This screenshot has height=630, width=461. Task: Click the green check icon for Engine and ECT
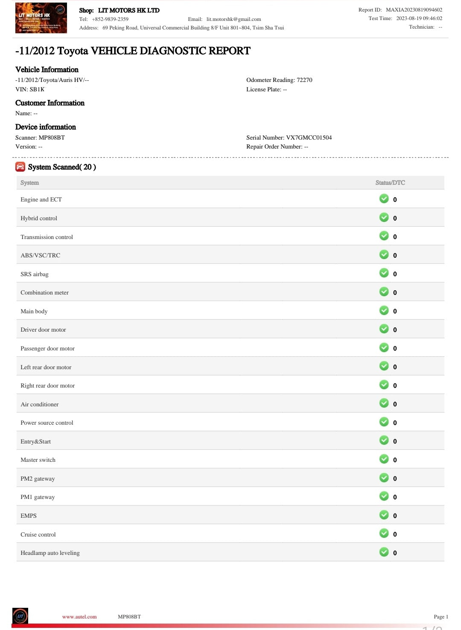click(x=384, y=199)
